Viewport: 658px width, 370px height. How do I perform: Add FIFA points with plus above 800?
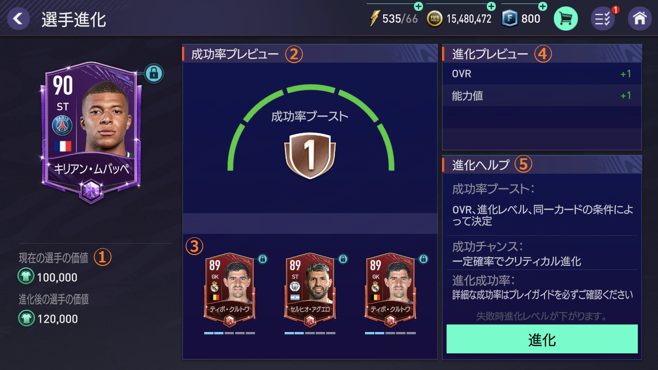pos(543,6)
